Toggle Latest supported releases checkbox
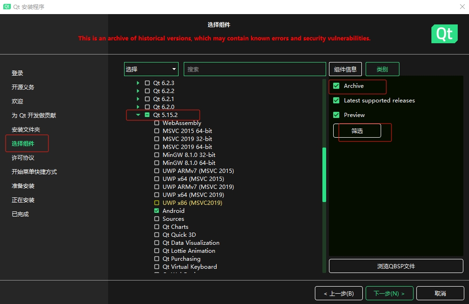Screen dimensions: 469x304 336,101
